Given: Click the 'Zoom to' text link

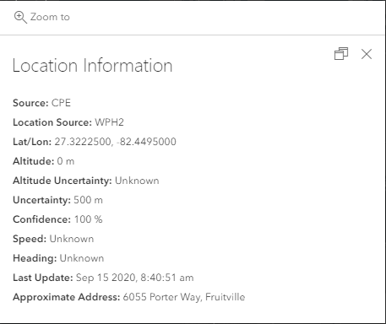Looking at the screenshot, I should click(50, 17).
